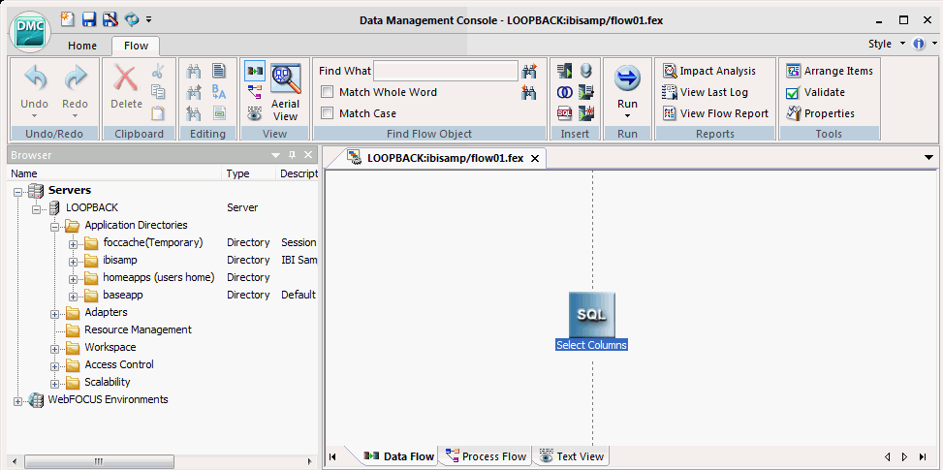Click Validate in Tools group
Screen dimensions: 943x470
pos(815,92)
